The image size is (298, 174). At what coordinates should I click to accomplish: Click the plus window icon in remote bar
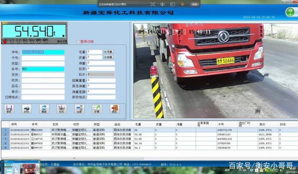pos(173,4)
